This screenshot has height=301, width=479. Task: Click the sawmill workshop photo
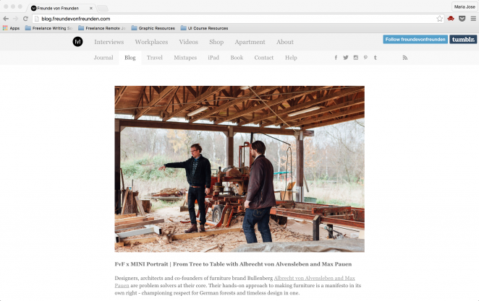239,169
